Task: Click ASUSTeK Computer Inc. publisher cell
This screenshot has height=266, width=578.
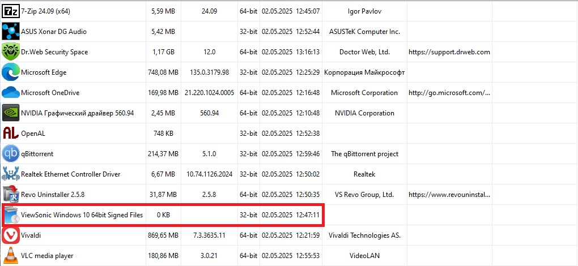Action: (x=364, y=32)
